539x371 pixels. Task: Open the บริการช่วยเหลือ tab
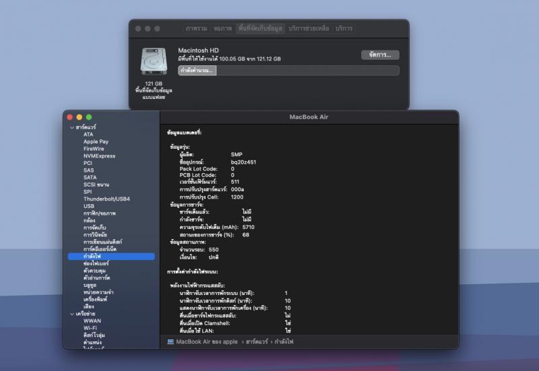(x=309, y=28)
